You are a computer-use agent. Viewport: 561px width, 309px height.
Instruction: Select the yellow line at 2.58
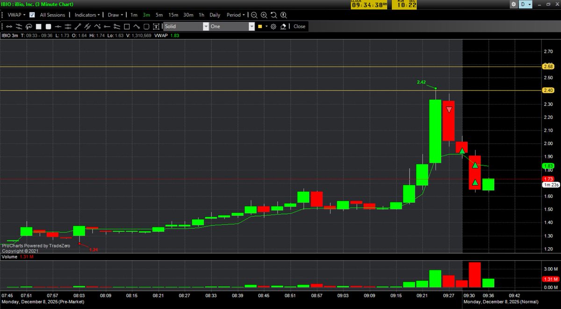[x=270, y=67]
